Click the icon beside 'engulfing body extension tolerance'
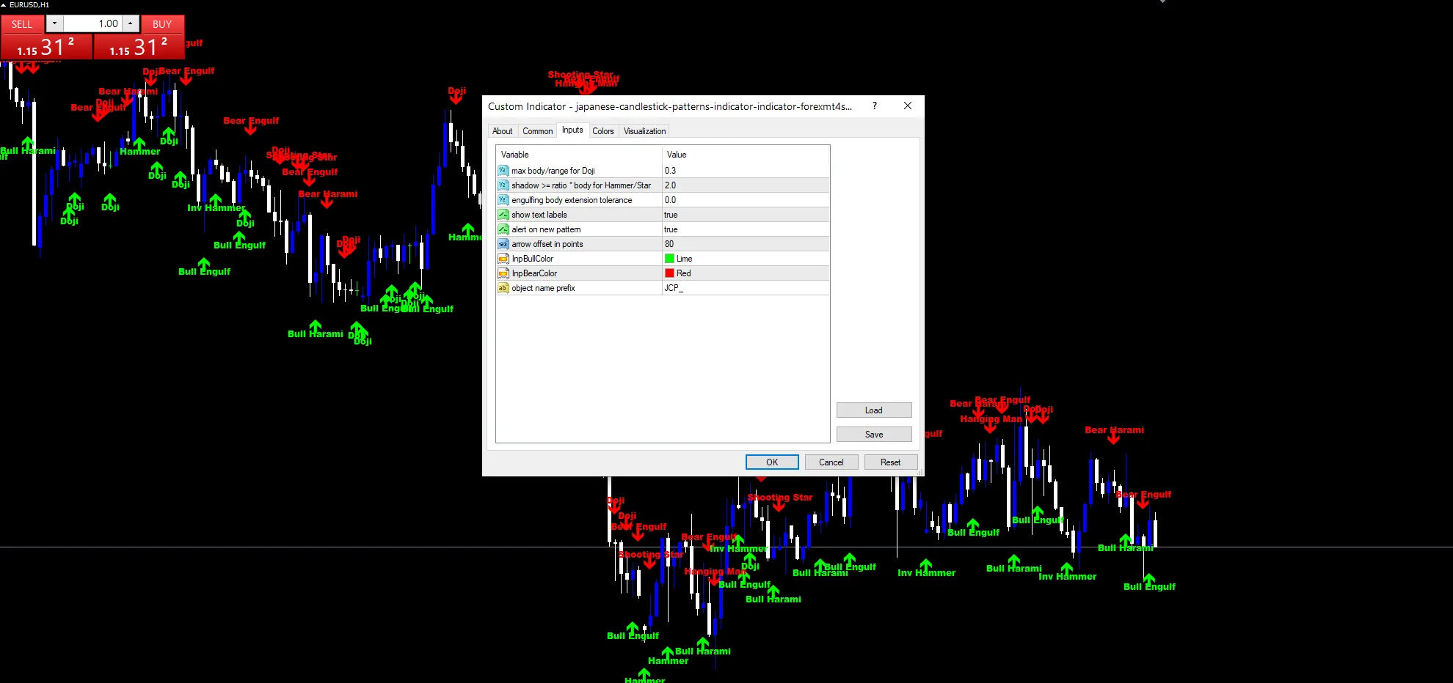The height and width of the screenshot is (683, 1453). [x=503, y=200]
